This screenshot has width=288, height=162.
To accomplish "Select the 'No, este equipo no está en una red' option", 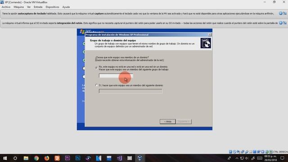I will coord(96,68).
